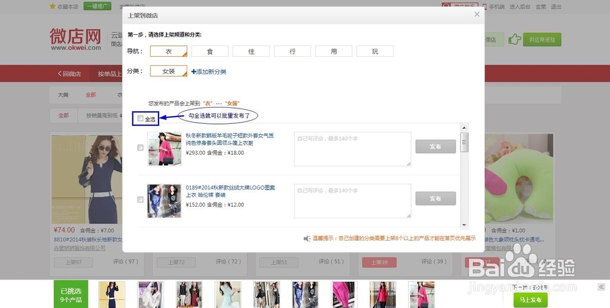
Task: Click the 上架97 button in the background page
Action: tap(73, 262)
